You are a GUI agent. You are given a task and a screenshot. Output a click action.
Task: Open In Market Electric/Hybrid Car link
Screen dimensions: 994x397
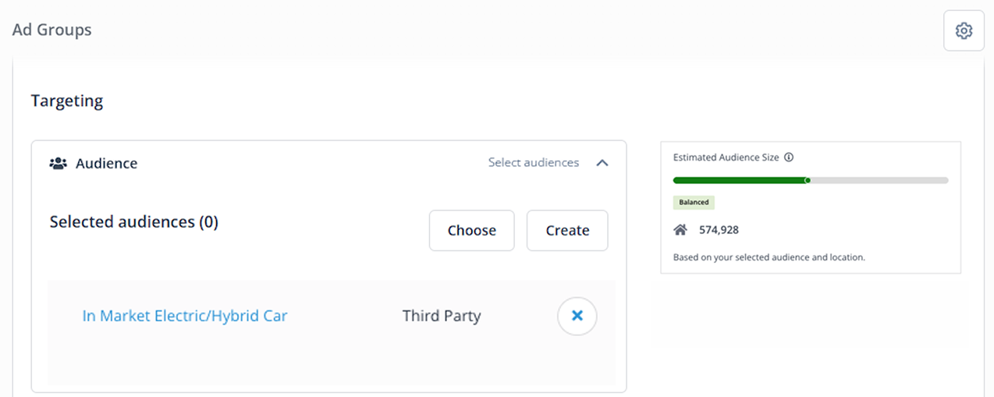coord(185,316)
